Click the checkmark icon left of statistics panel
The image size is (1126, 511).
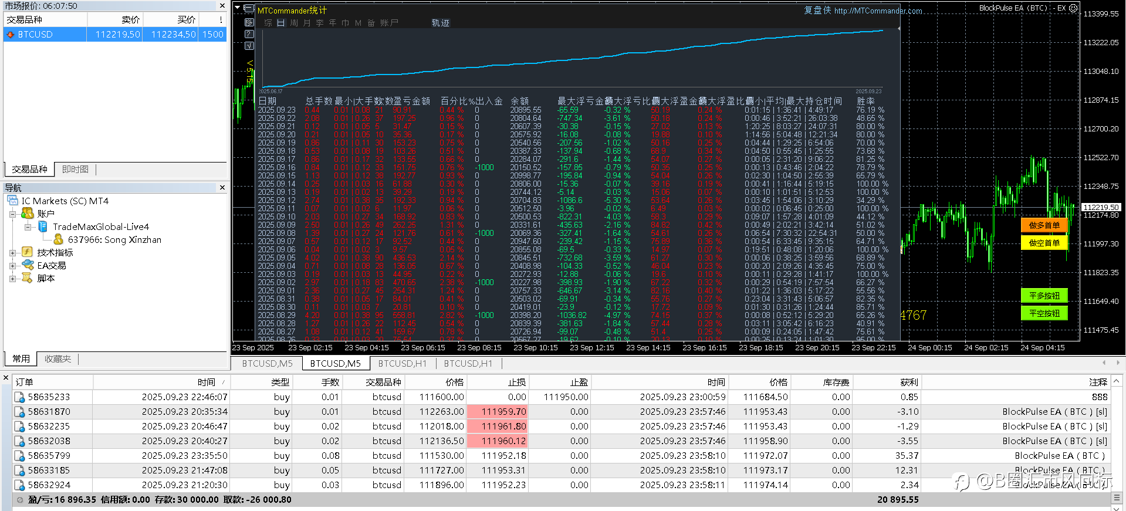coord(249,46)
